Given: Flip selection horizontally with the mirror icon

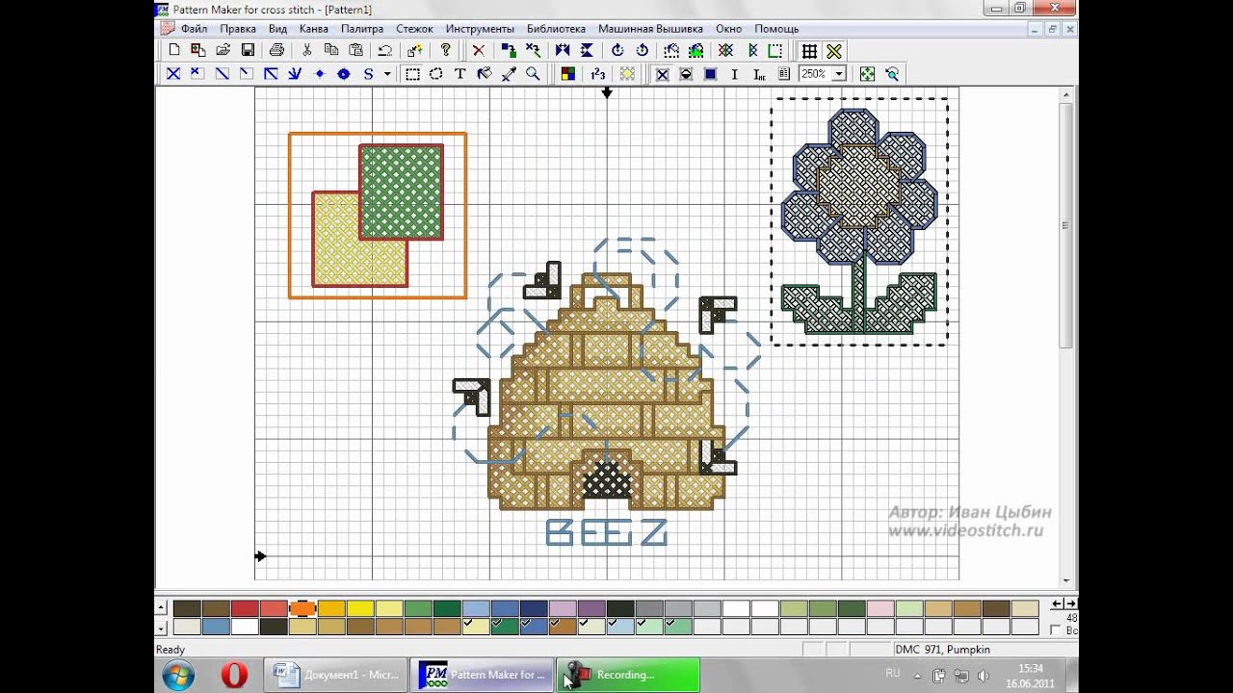Looking at the screenshot, I should click(563, 50).
